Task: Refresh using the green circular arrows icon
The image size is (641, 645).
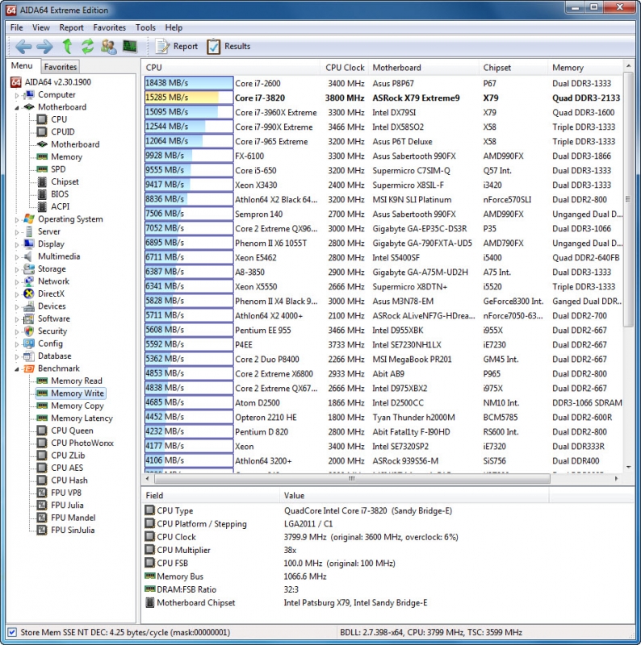Action: click(87, 47)
